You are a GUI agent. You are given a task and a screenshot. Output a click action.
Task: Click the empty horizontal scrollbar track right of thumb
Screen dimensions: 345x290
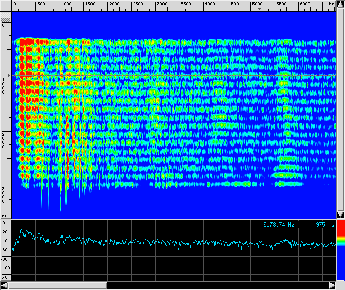pyautogui.click(x=216, y=285)
